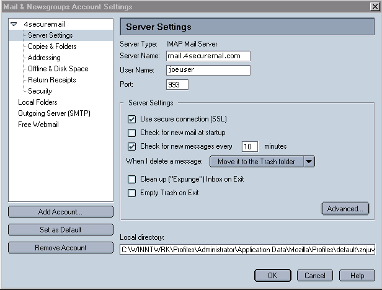The image size is (382, 290).
Task: Collapse the 4securemail account tree
Action: (x=14, y=25)
